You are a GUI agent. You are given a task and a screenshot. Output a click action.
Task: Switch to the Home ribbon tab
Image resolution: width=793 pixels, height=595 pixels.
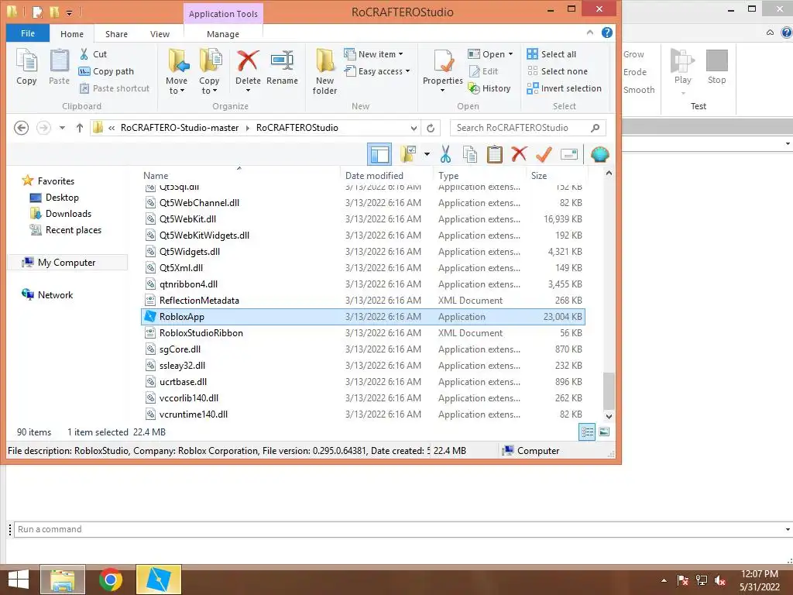point(72,34)
